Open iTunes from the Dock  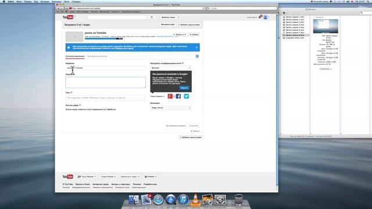coord(183,200)
